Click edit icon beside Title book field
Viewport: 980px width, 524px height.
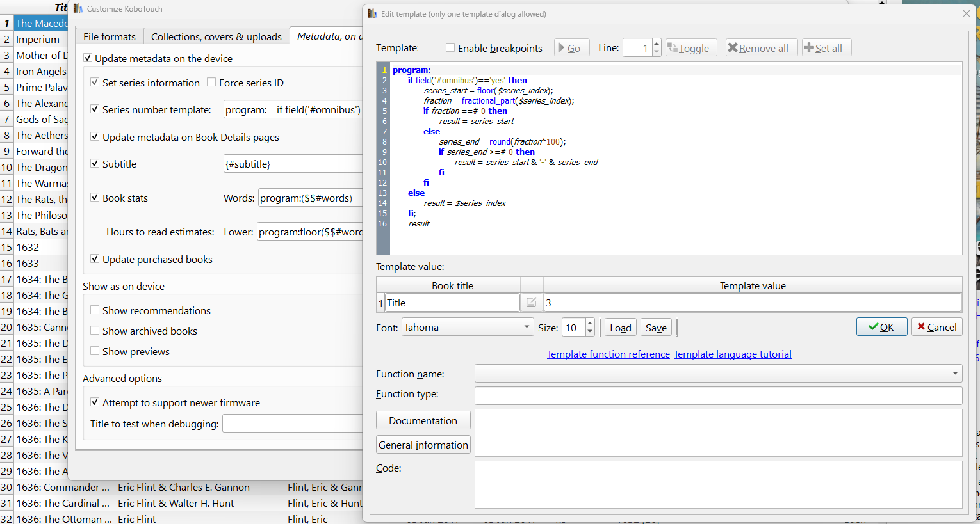click(x=531, y=303)
